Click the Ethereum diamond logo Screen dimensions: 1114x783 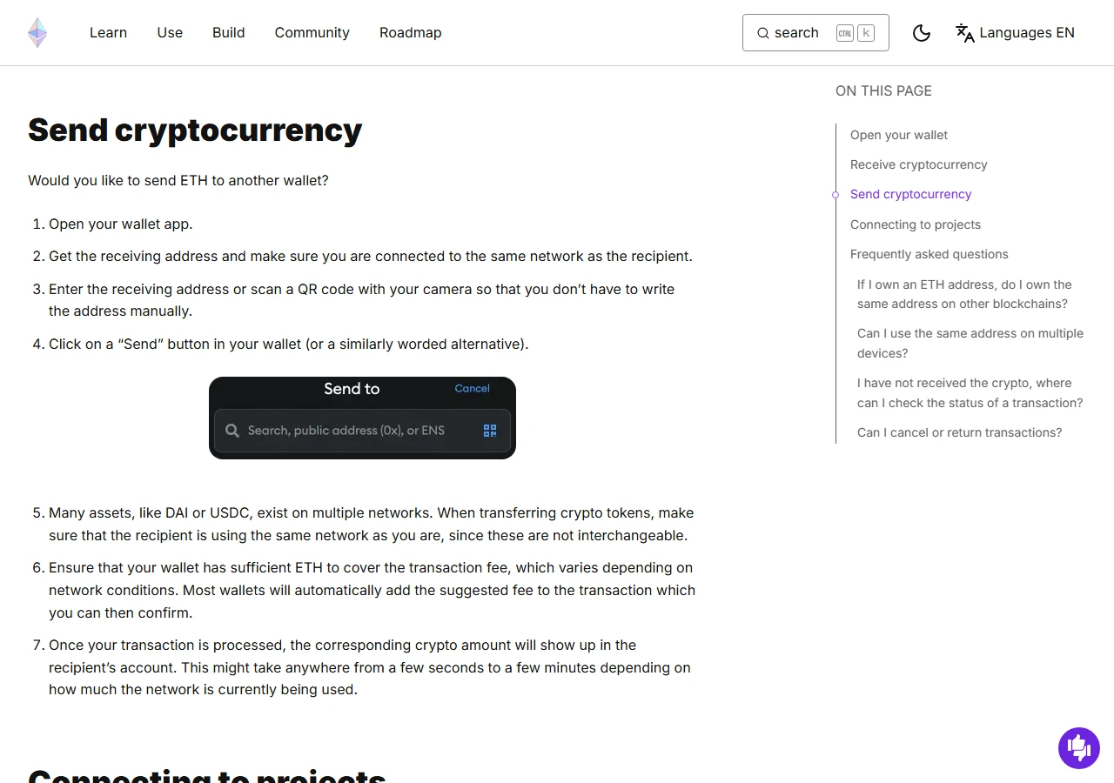tap(37, 33)
